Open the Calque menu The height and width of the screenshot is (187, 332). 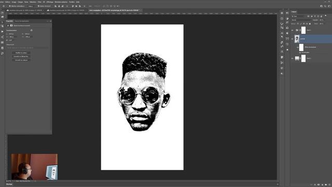tap(20, 2)
